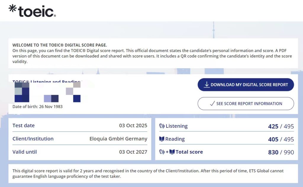
Task: Click the checkmark icon in score information button
Action: click(212, 104)
